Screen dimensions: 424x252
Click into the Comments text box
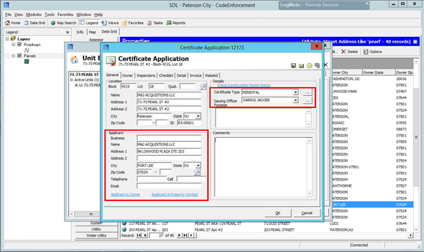(261, 167)
